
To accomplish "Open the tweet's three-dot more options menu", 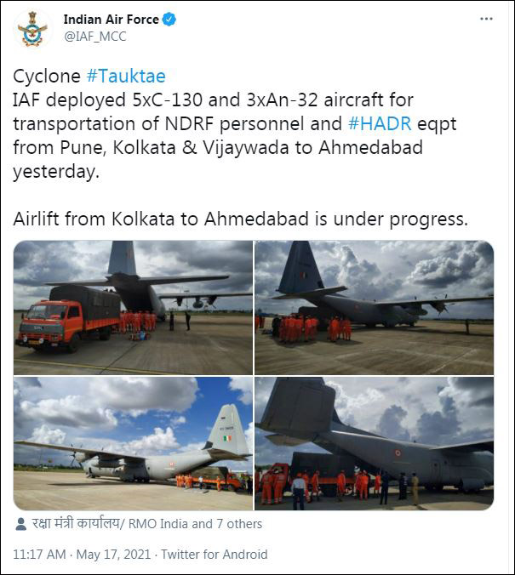I will [x=485, y=19].
